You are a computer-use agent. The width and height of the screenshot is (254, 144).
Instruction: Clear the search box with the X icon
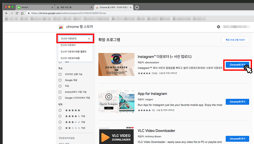click(x=89, y=39)
